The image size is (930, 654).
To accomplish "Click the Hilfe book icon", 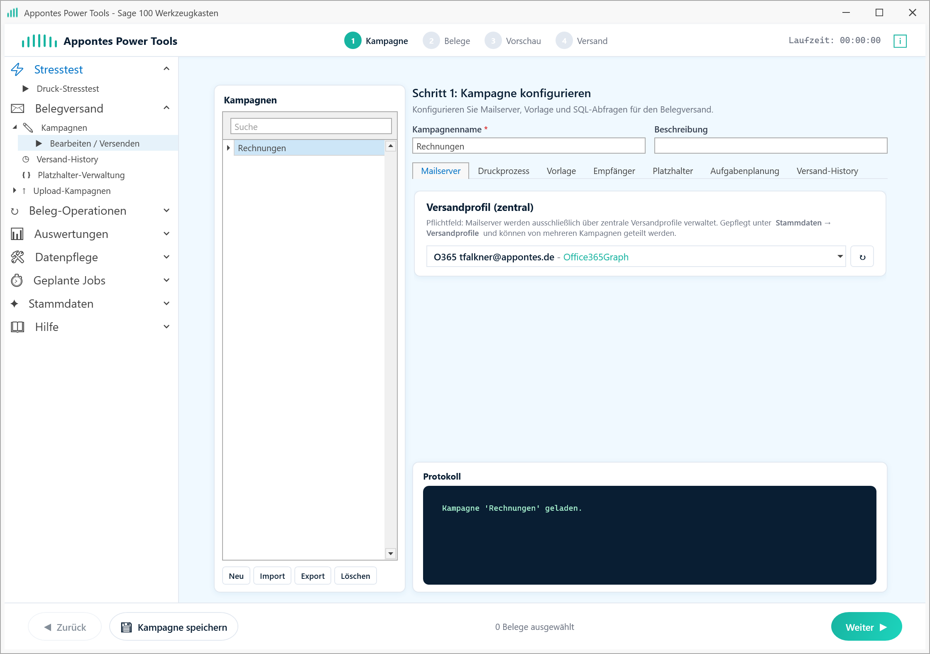I will 17,327.
